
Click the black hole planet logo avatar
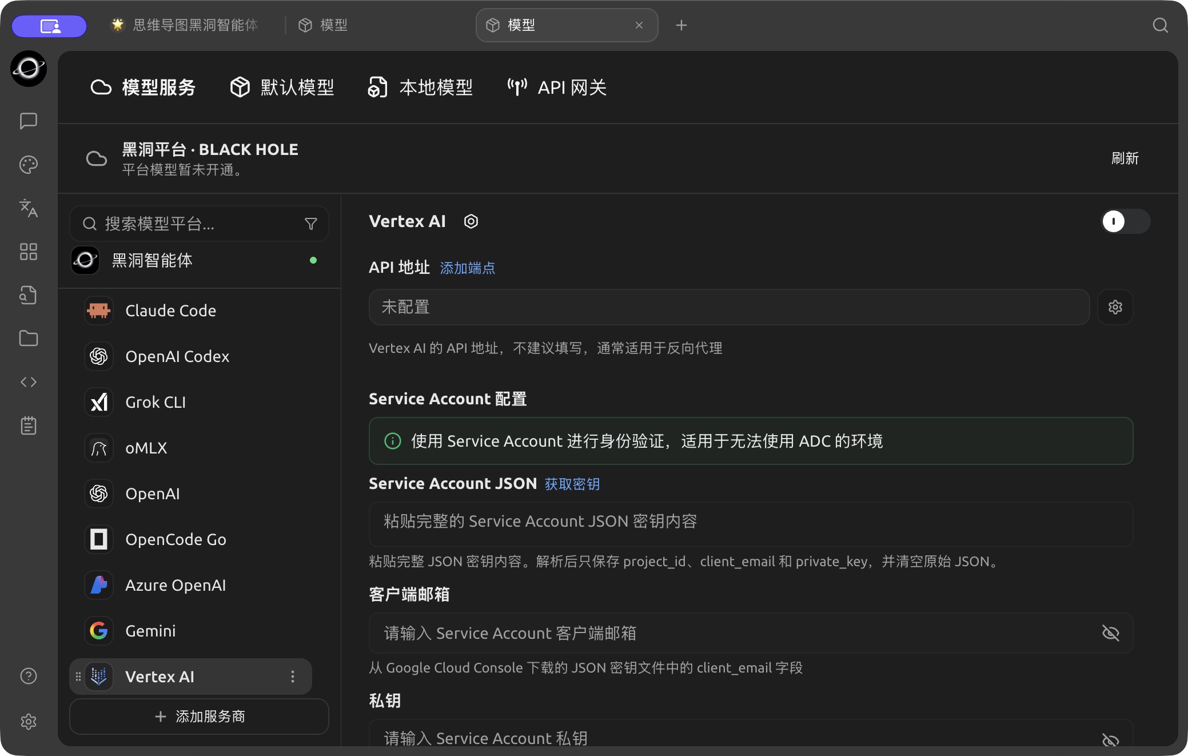[x=29, y=69]
